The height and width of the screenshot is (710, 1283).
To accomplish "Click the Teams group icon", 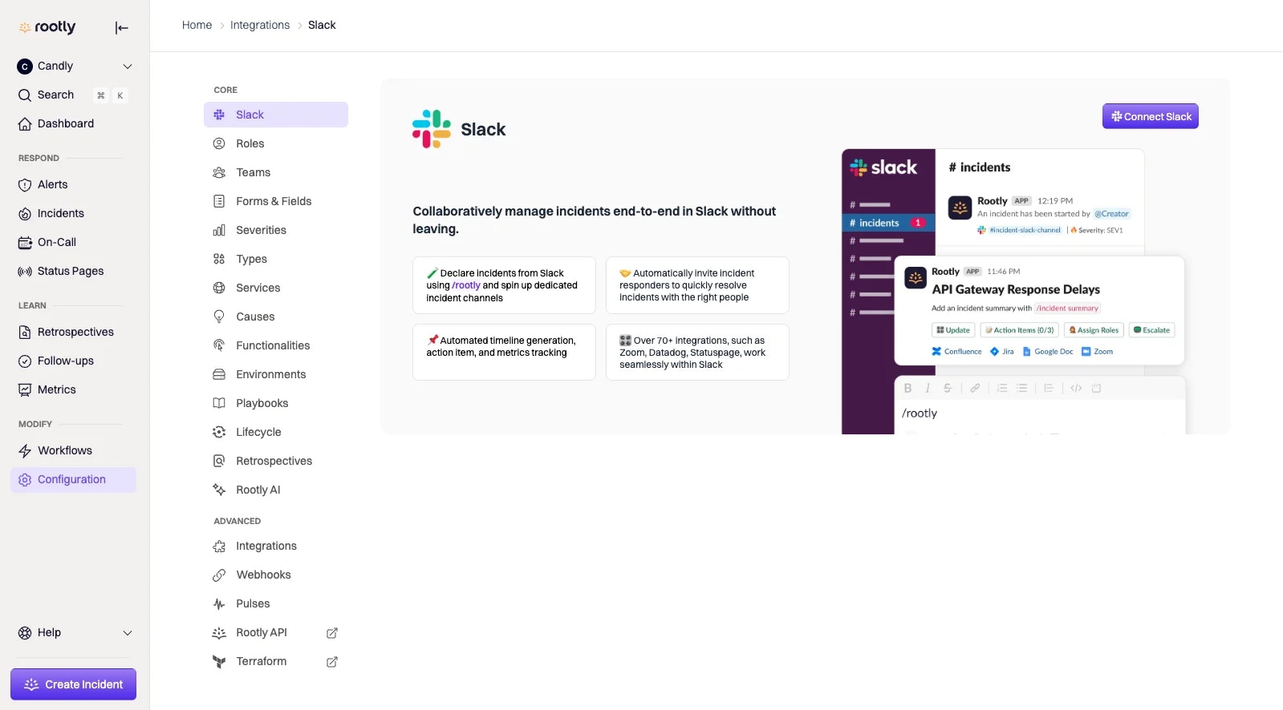I will [219, 172].
